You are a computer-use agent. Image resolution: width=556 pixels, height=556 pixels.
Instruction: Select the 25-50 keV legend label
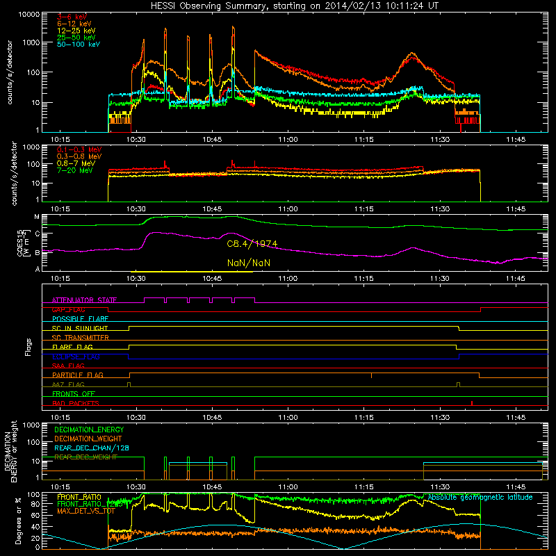coord(76,38)
